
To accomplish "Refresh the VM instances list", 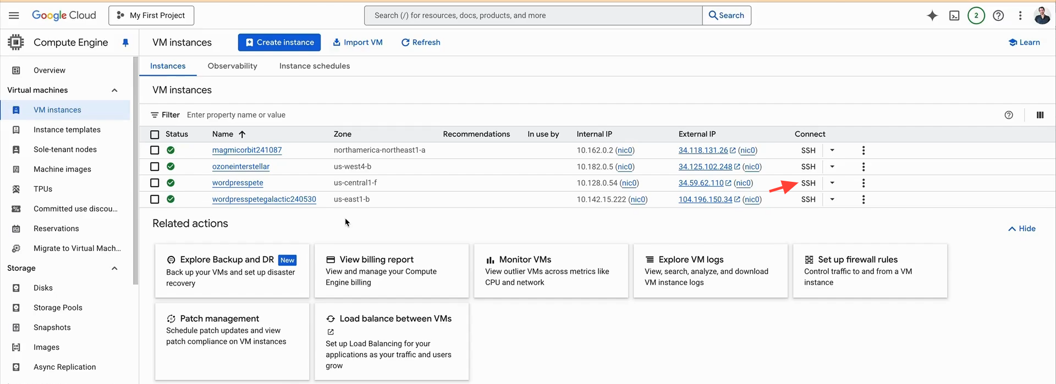I will coord(421,42).
